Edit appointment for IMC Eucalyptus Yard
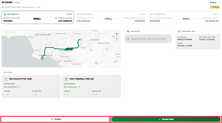Image resolution: width=222 pixels, height=123 pixels. [x=19, y=87]
